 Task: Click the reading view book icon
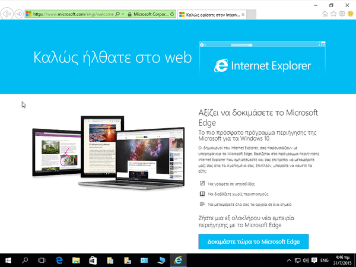(202, 193)
